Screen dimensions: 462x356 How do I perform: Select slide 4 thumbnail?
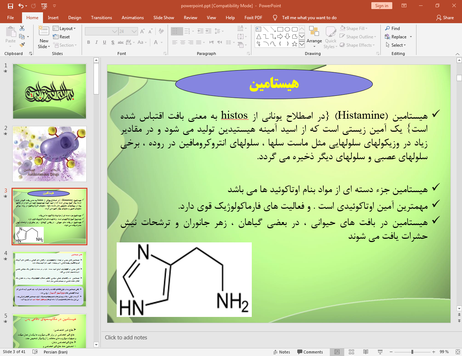(49, 279)
